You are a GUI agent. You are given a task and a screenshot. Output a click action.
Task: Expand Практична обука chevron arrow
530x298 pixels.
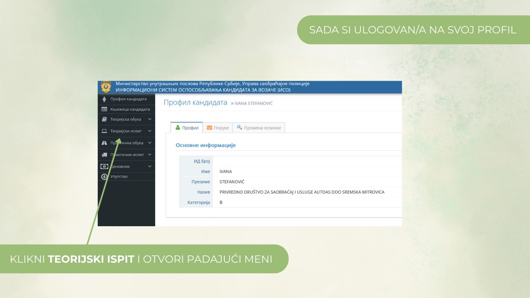click(150, 143)
